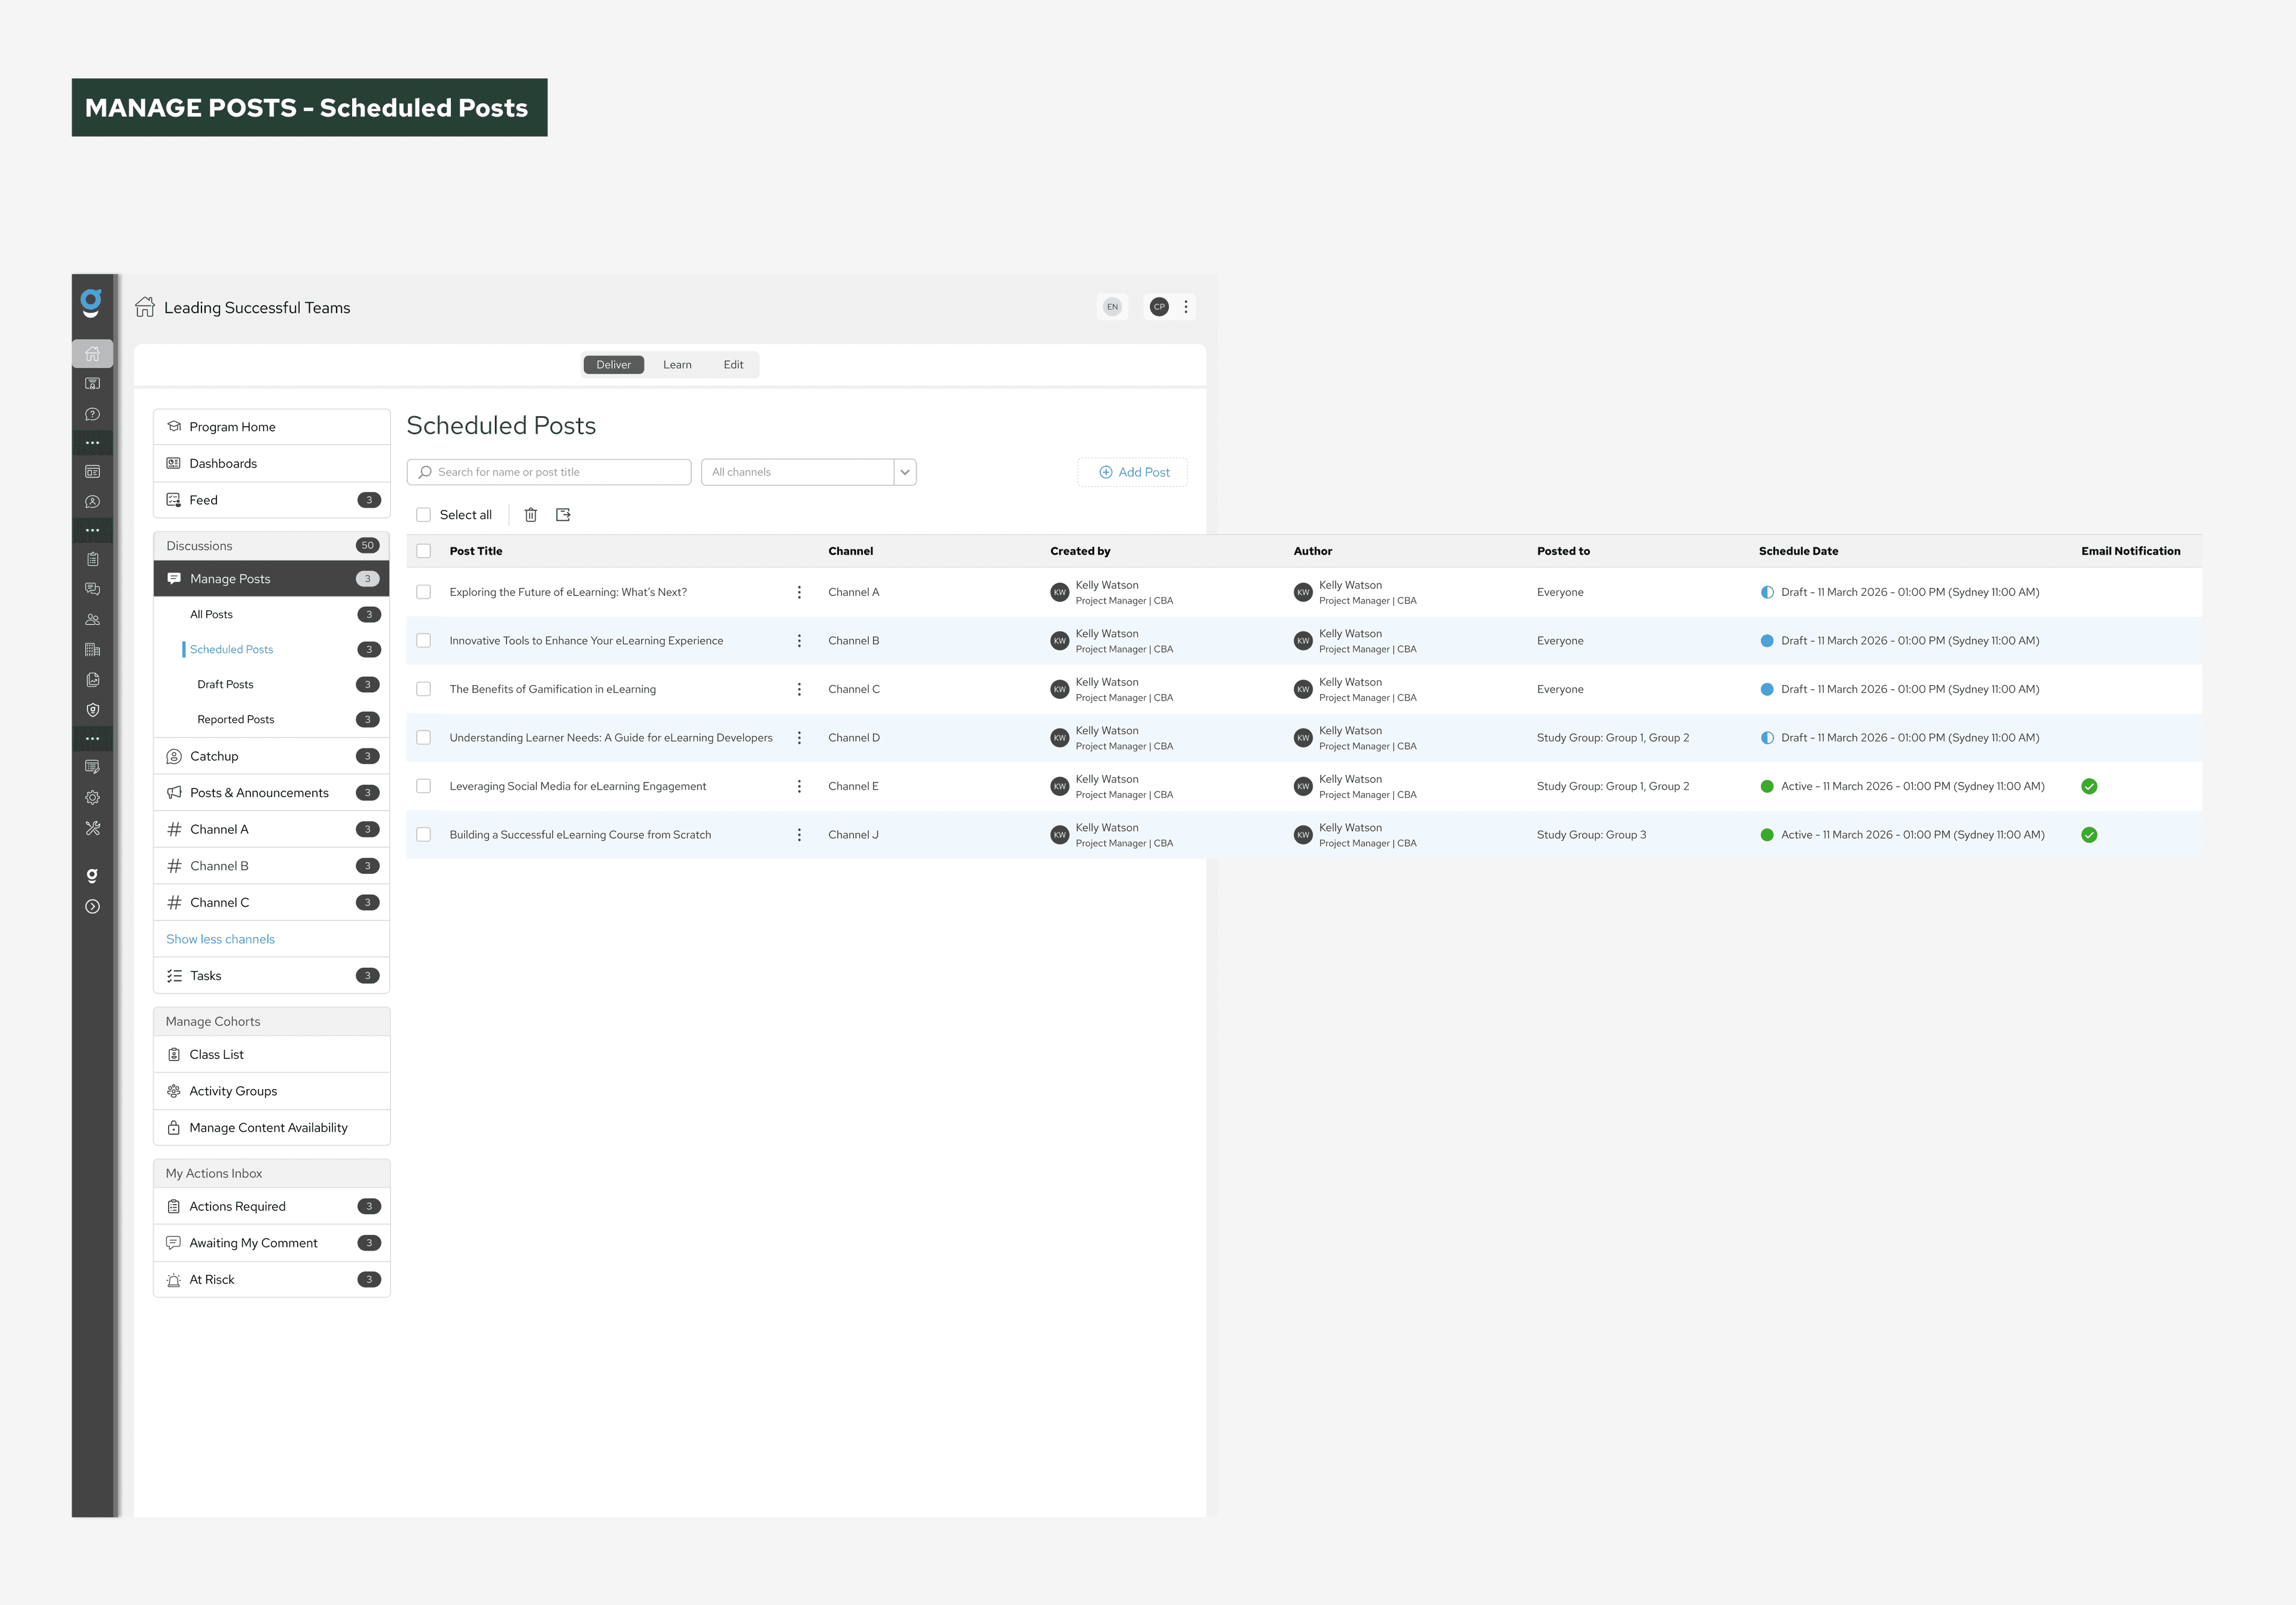This screenshot has width=2296, height=1605.
Task: Collapse the Discussions section header
Action: [x=271, y=546]
